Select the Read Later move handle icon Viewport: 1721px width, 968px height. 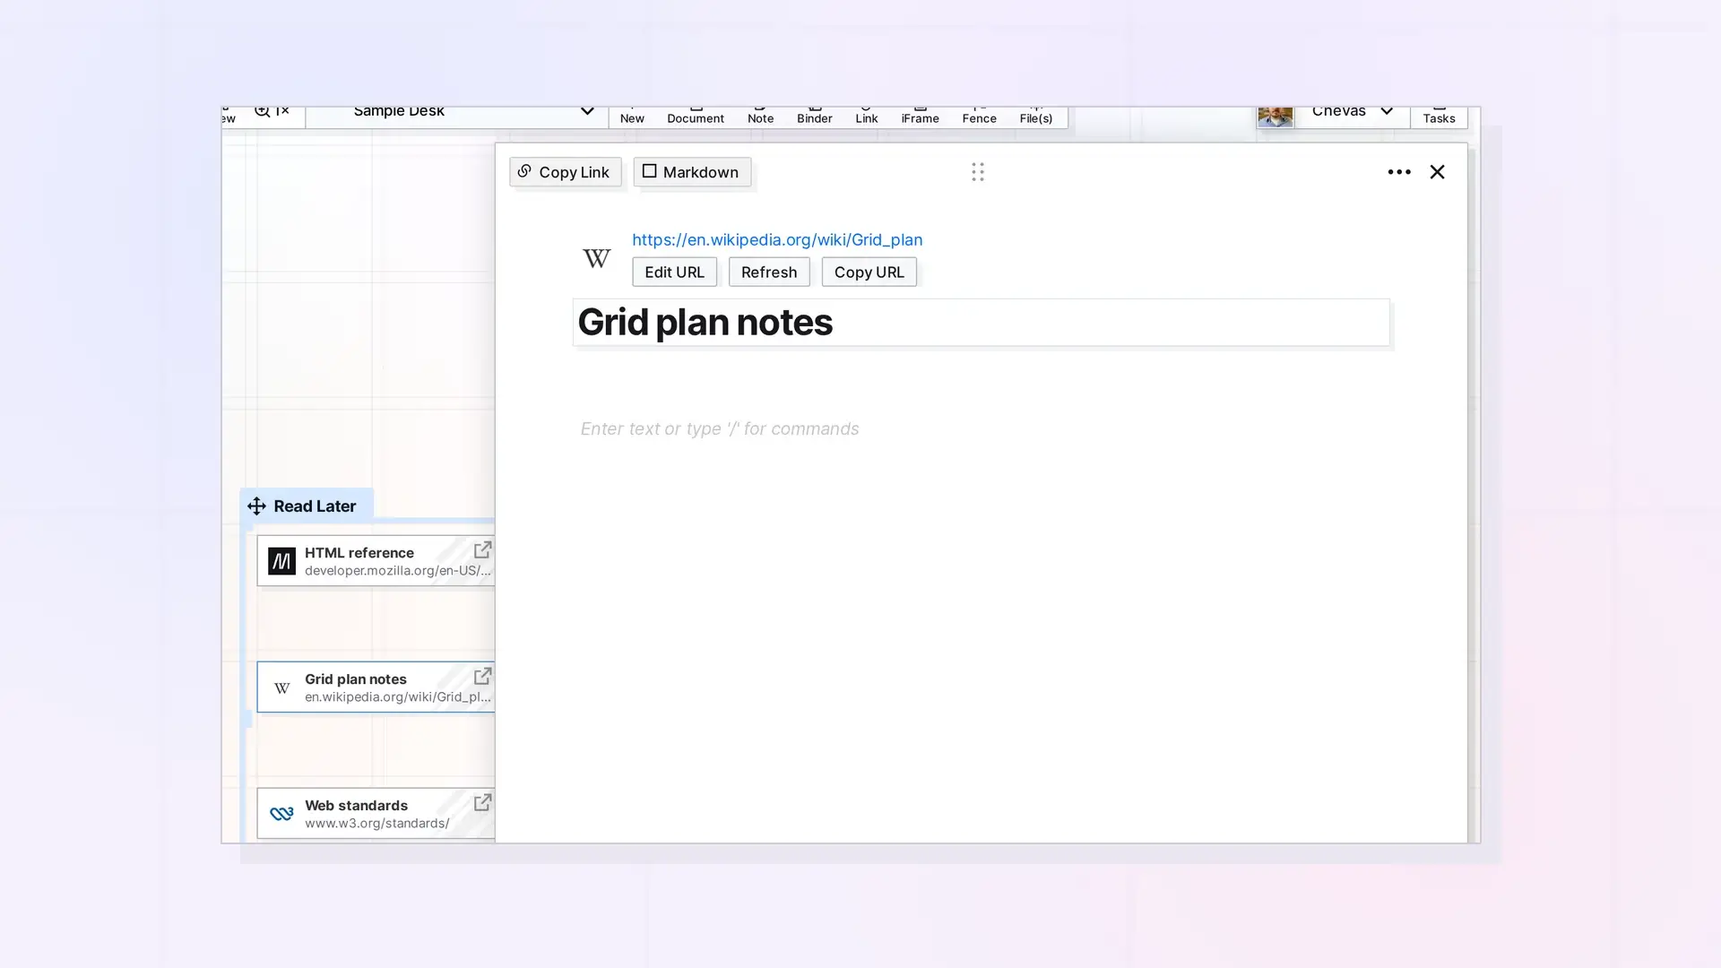click(x=256, y=506)
